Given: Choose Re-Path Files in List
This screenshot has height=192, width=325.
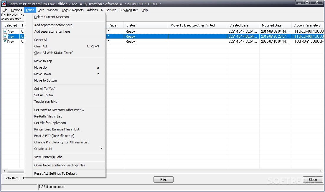Looking at the screenshot, I should [65, 116].
